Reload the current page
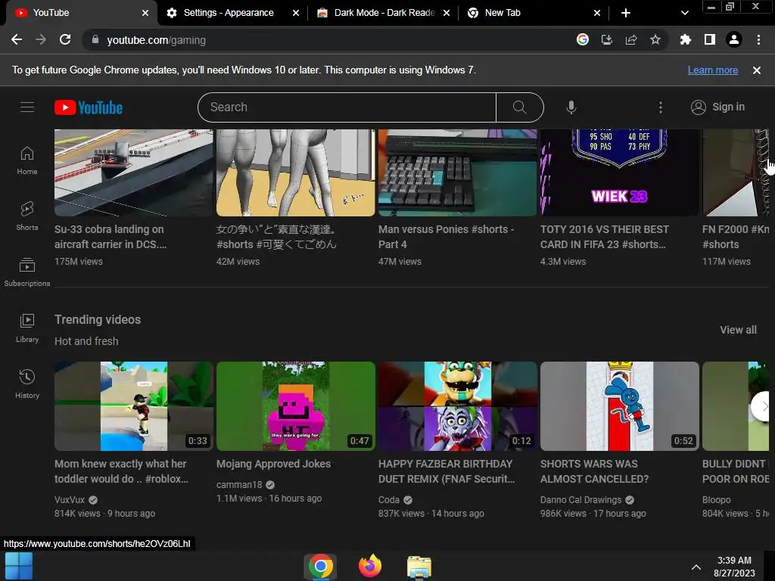This screenshot has width=775, height=581. pos(65,40)
